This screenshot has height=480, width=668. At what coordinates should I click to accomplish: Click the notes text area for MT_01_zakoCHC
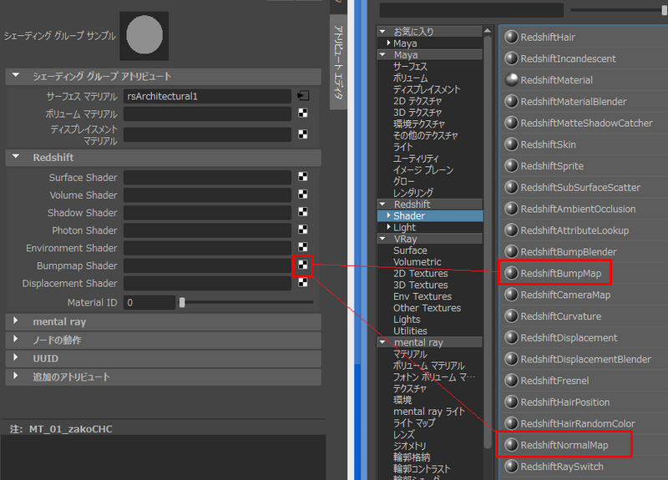pos(163,457)
